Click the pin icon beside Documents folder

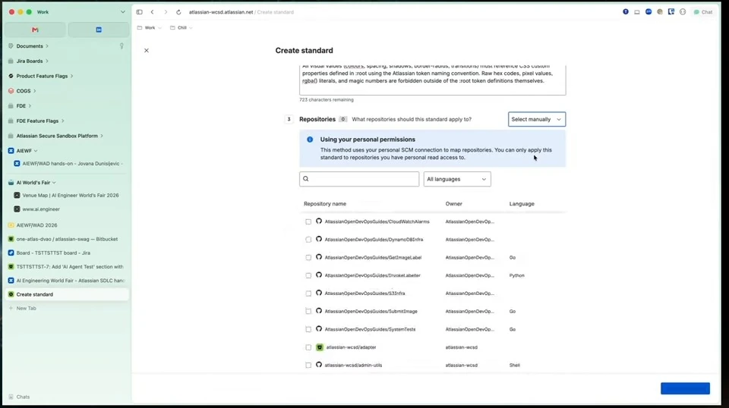121,46
